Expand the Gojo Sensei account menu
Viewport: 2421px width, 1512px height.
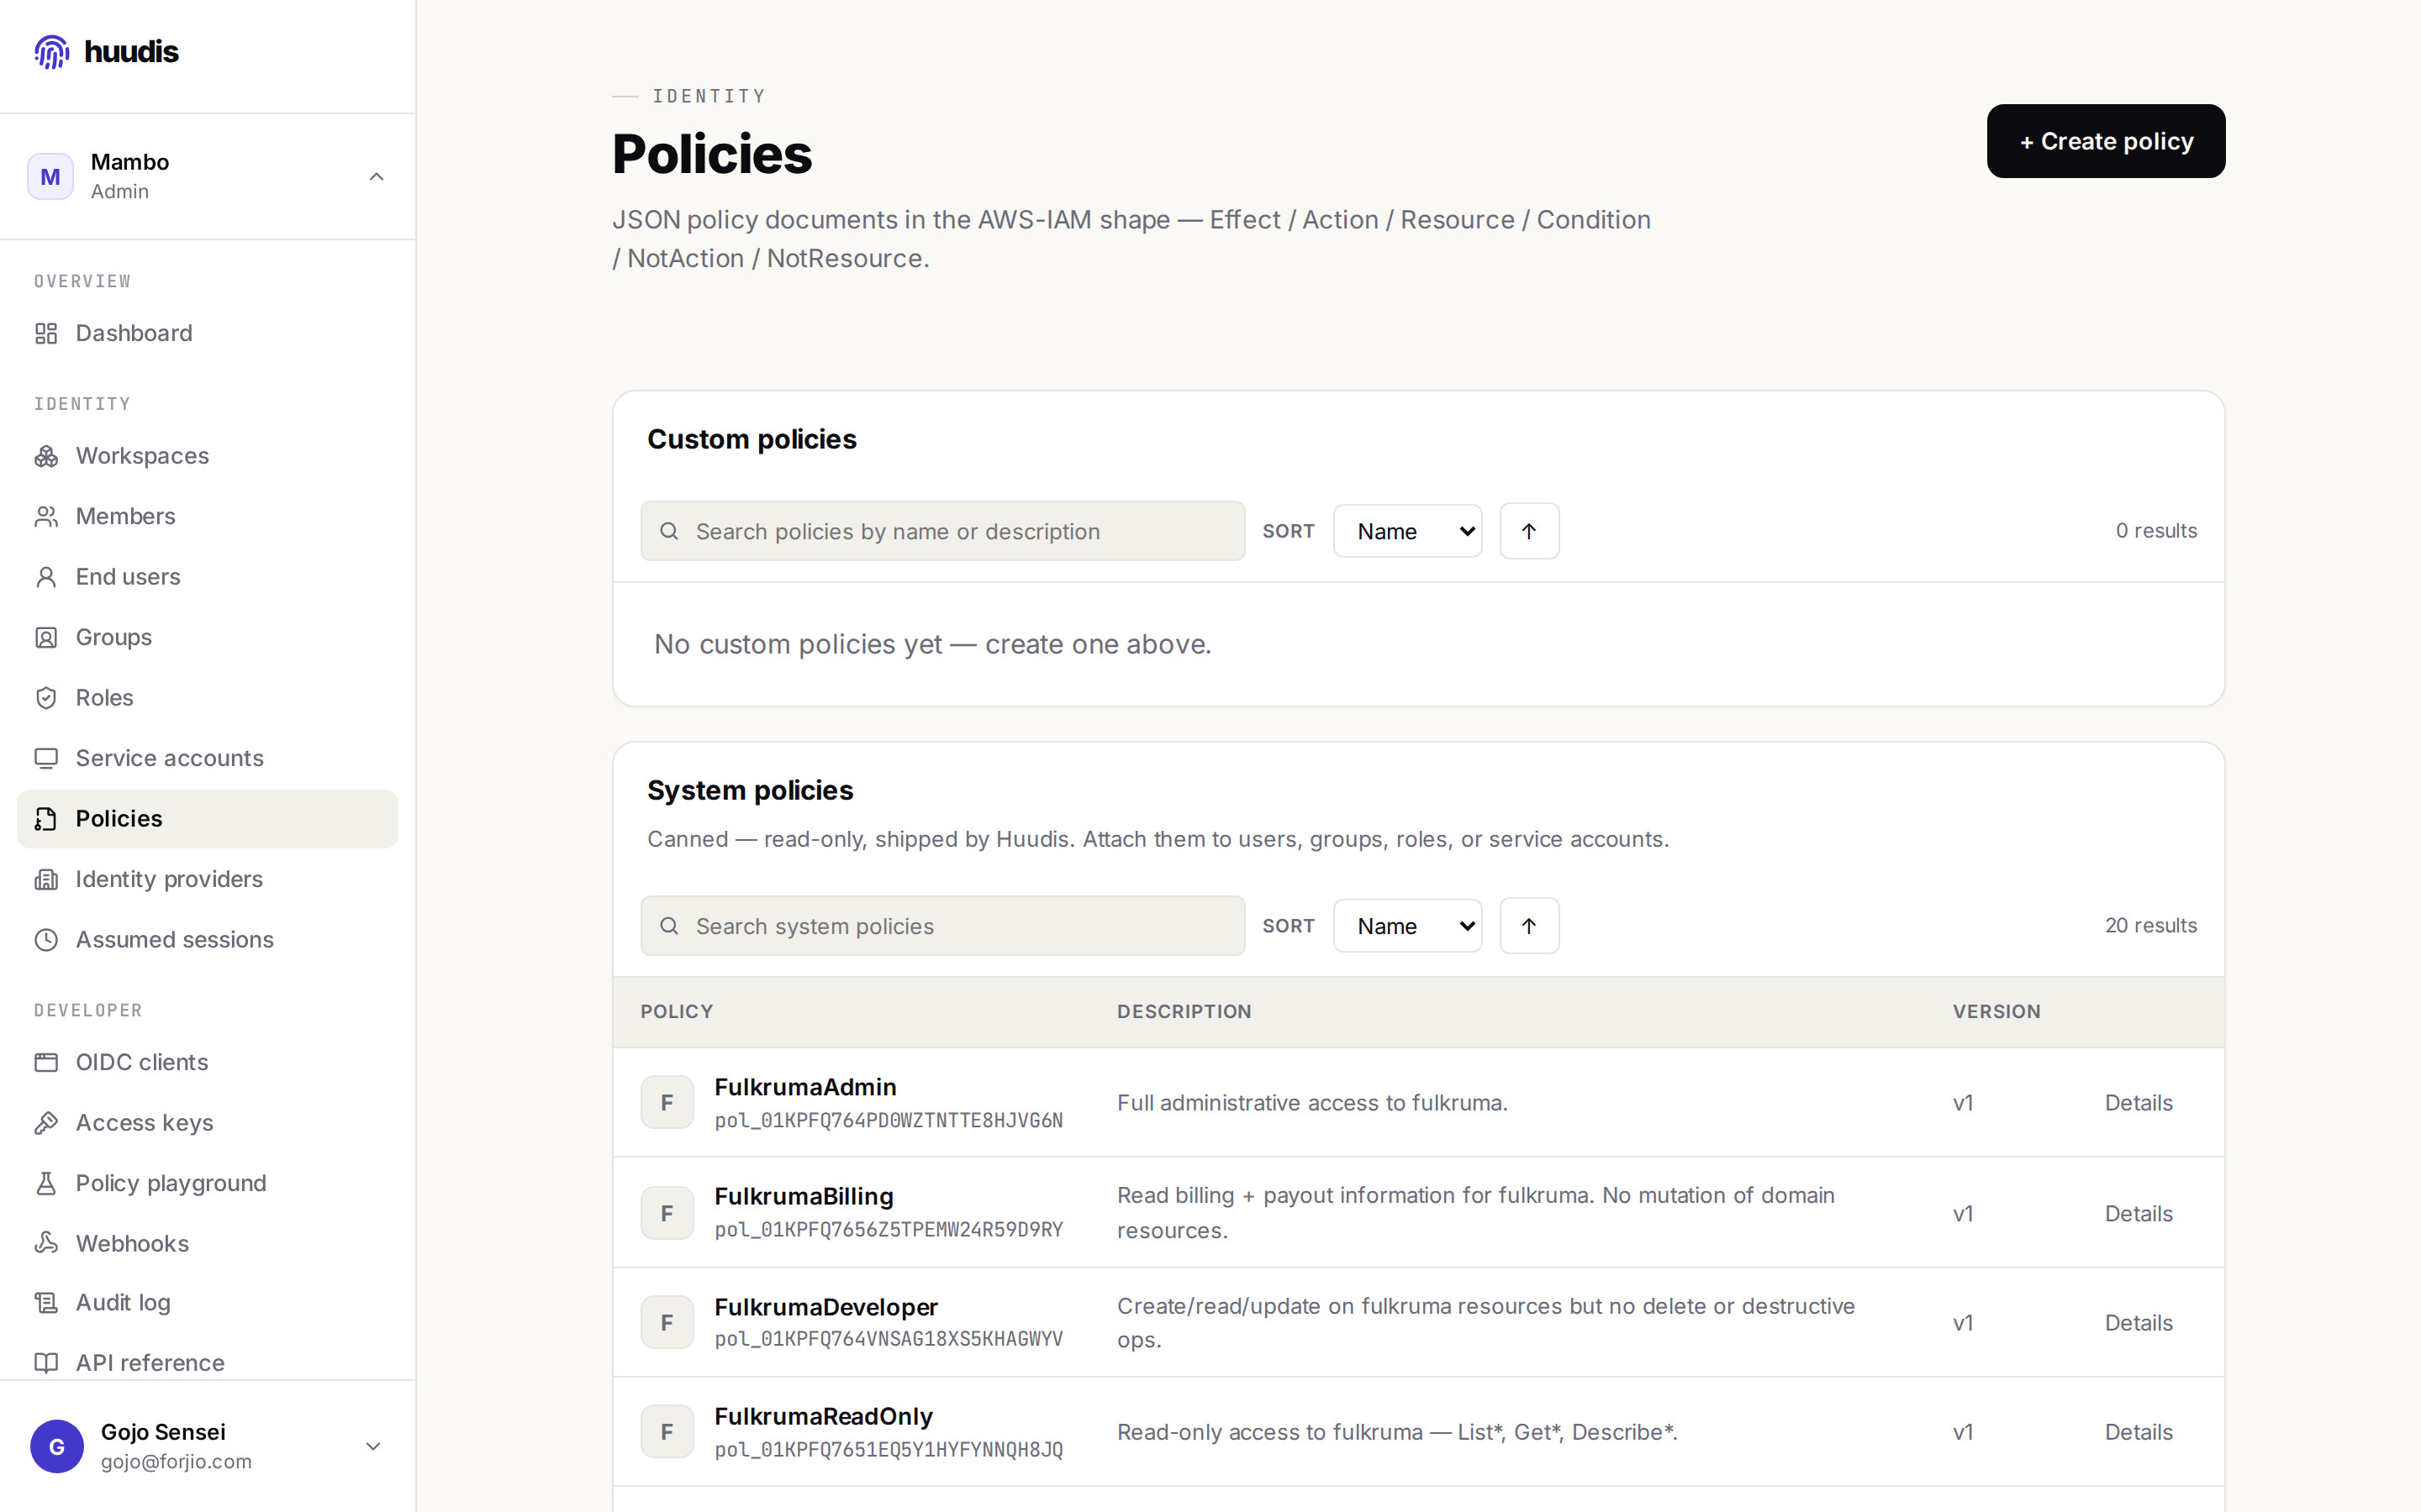point(373,1447)
